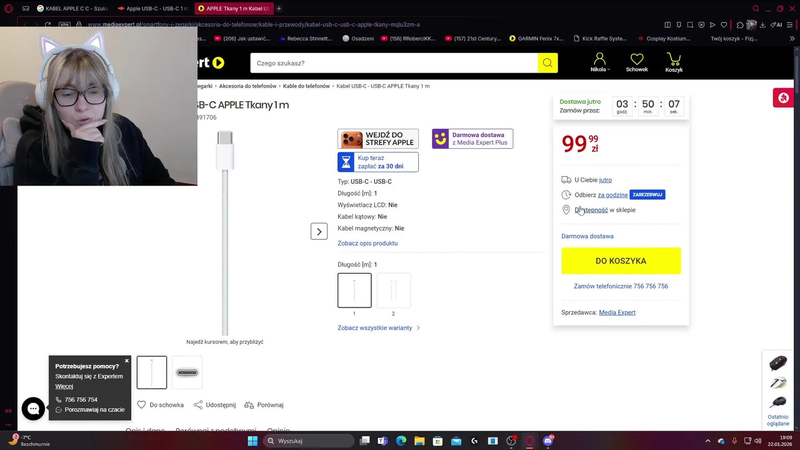Follow the Zobacz opis produktu link
This screenshot has height=450, width=800.
click(367, 243)
